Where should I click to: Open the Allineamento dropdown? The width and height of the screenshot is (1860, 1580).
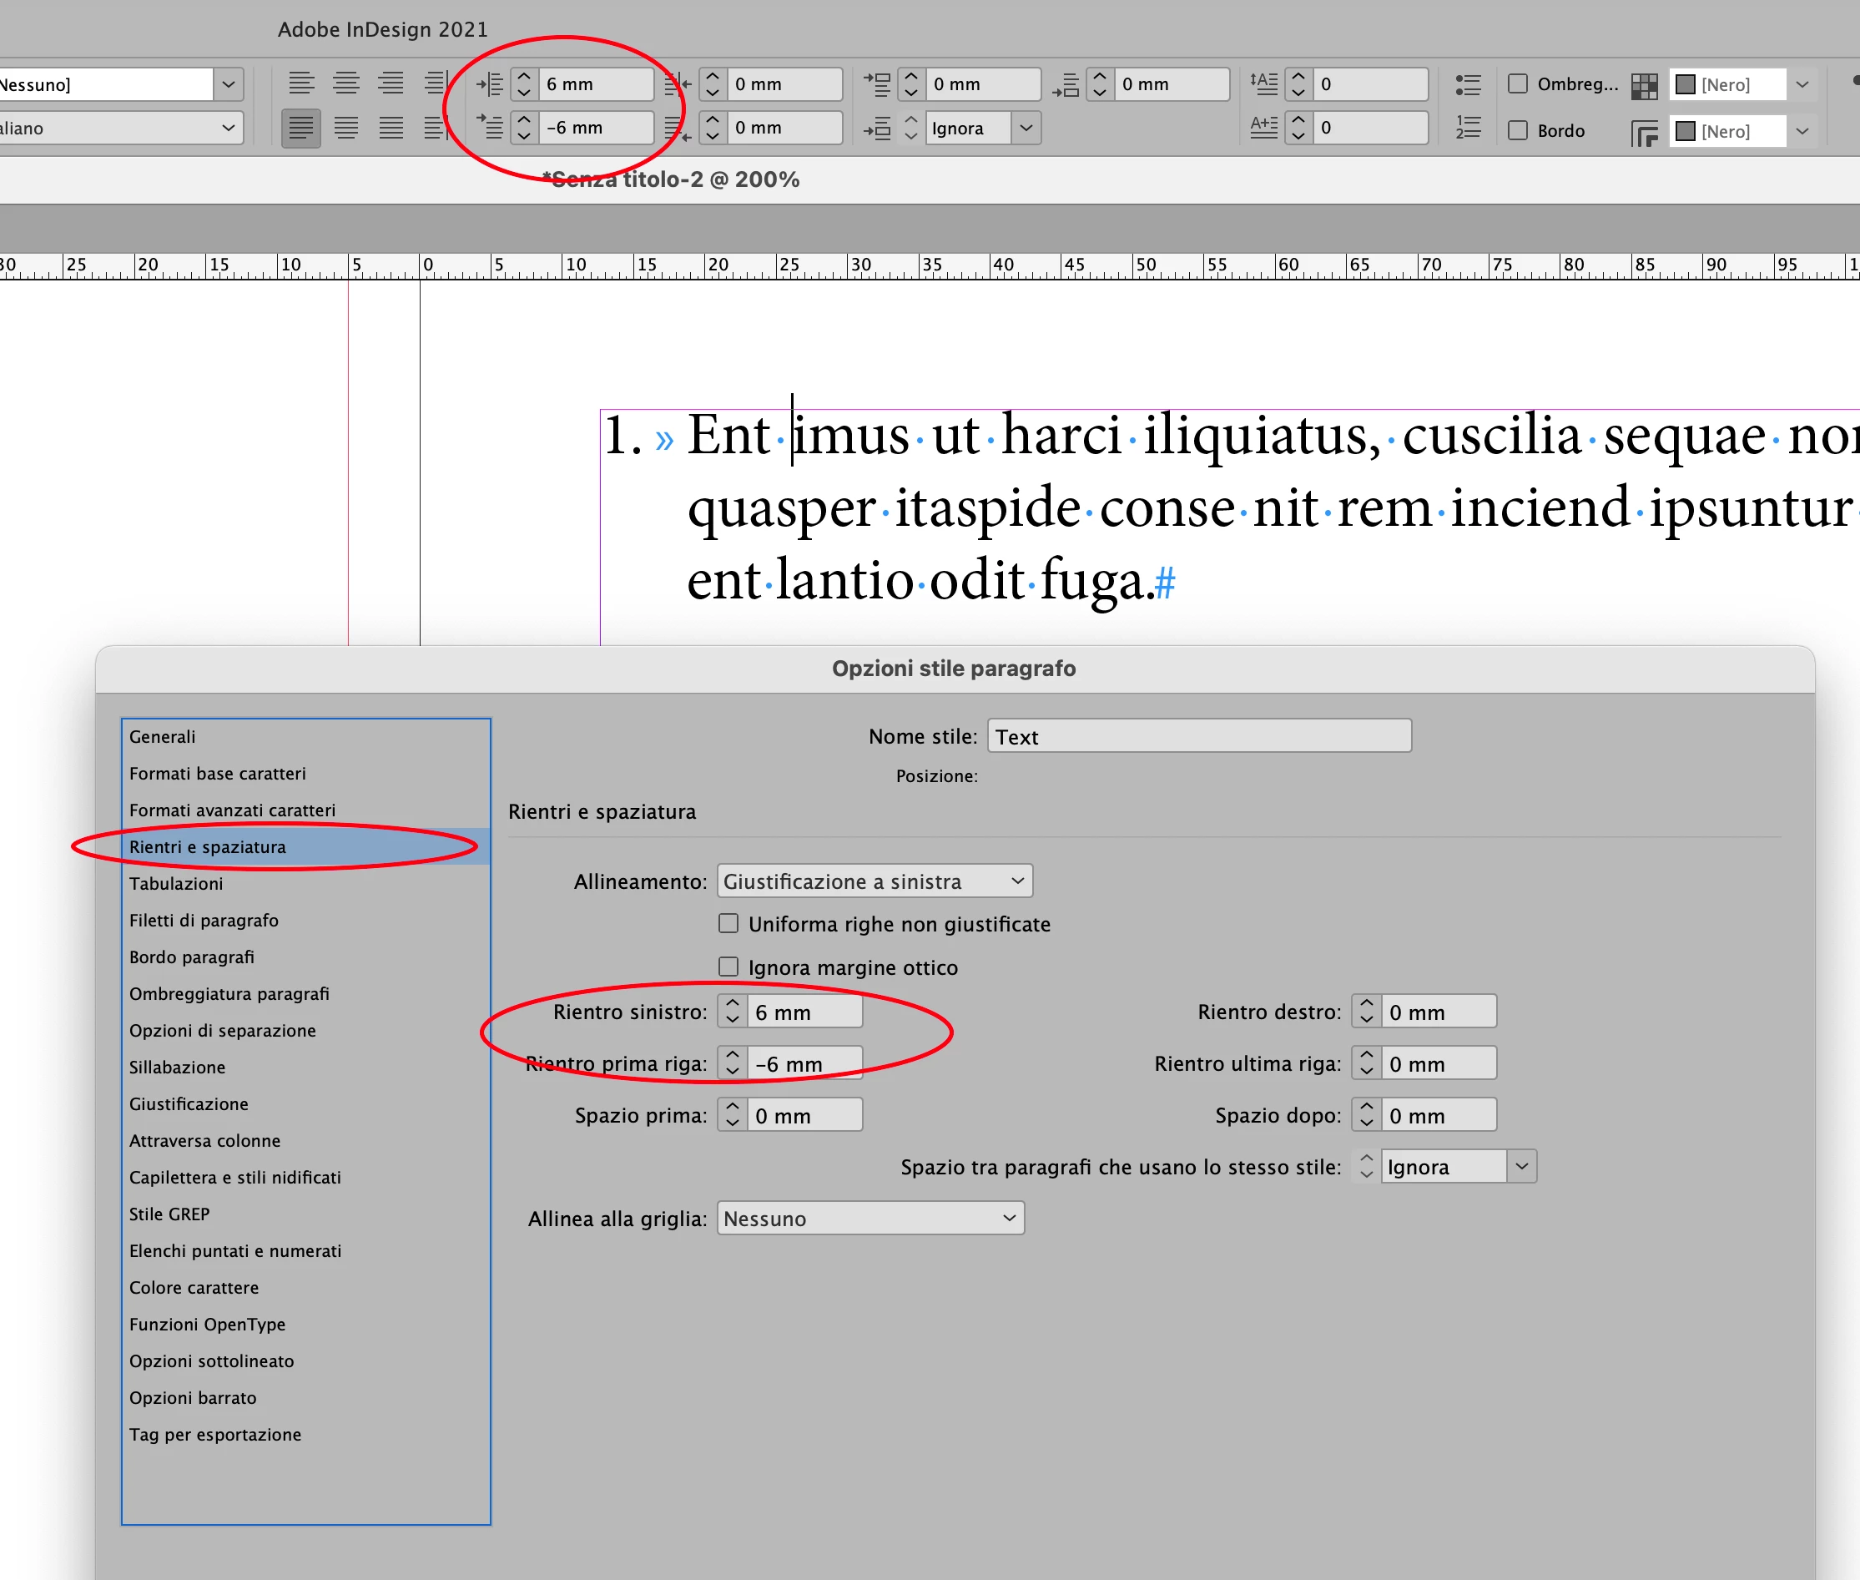[x=874, y=881]
